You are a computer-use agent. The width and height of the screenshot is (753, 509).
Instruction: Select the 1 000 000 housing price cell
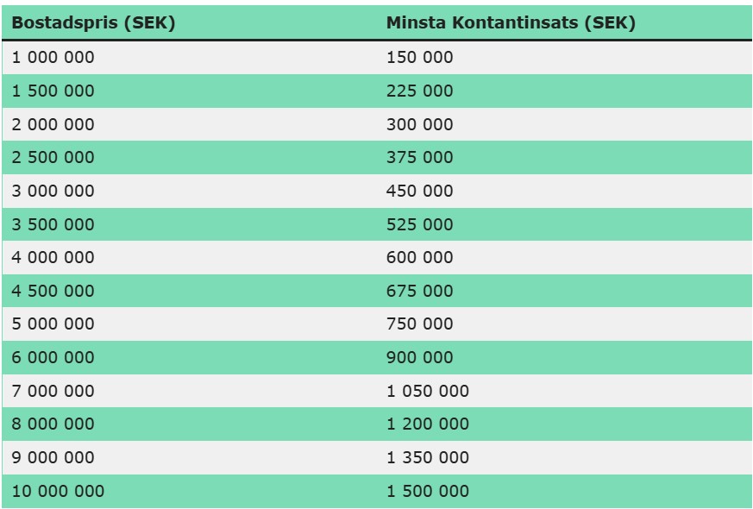click(53, 58)
